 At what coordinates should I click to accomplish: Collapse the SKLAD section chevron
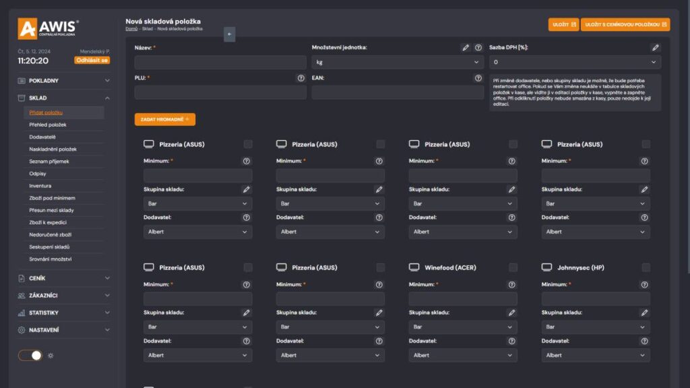[107, 98]
